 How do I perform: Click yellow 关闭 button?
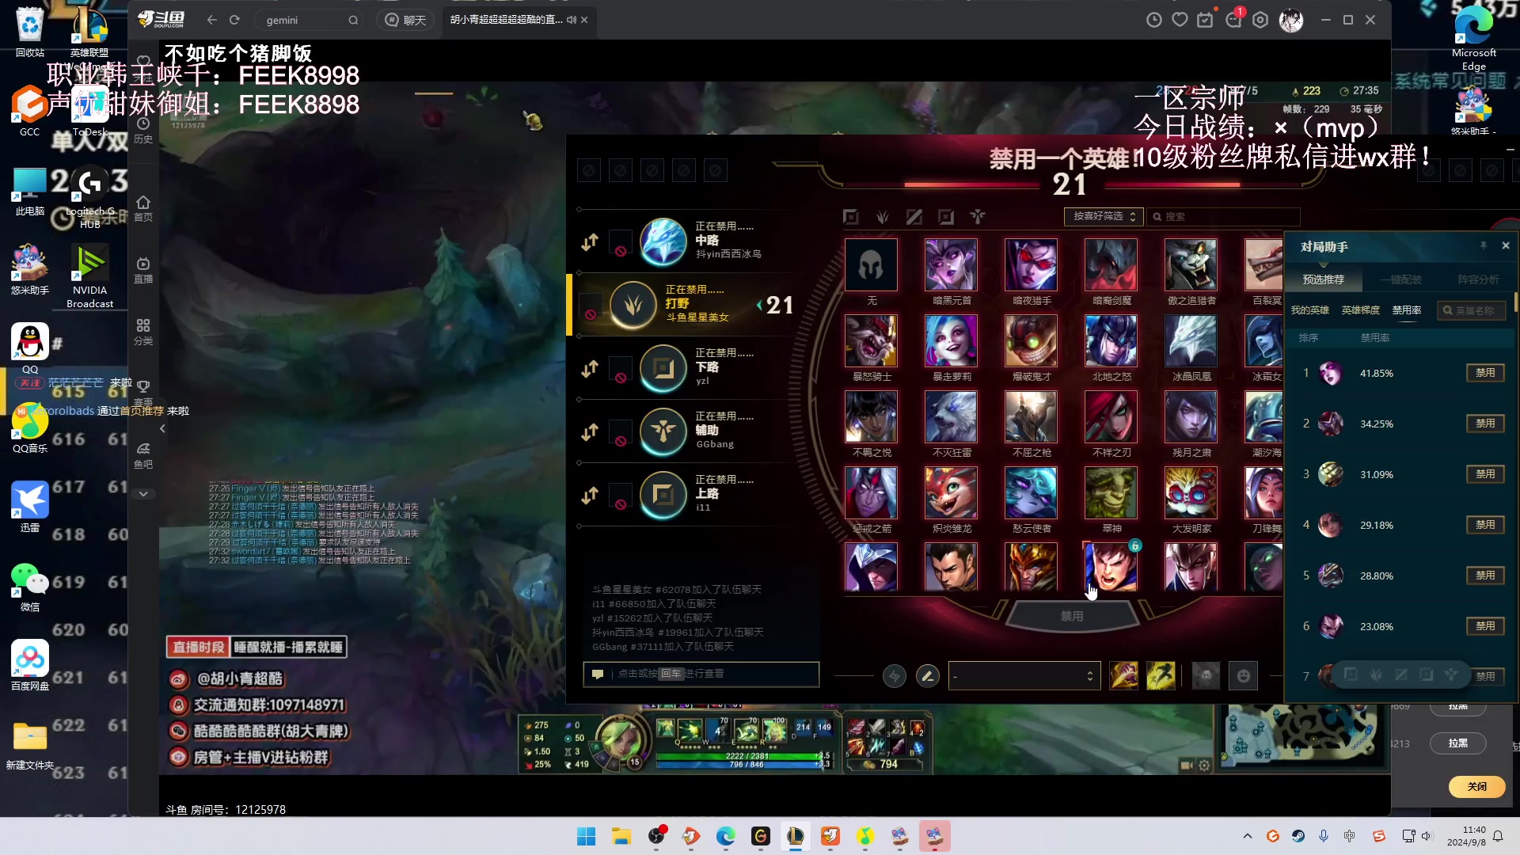[x=1477, y=786]
